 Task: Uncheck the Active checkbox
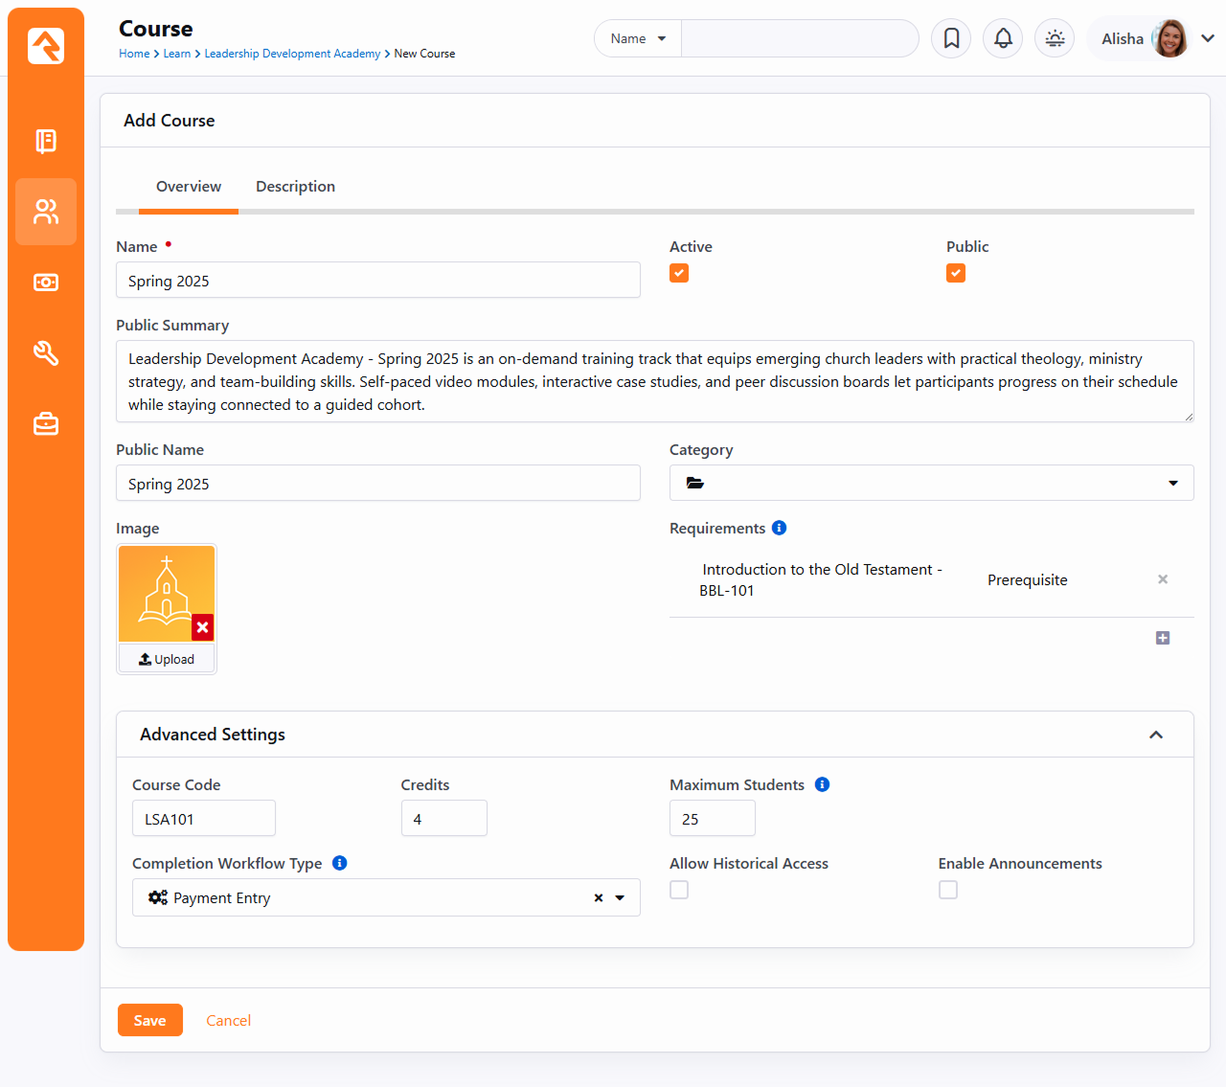click(x=679, y=273)
